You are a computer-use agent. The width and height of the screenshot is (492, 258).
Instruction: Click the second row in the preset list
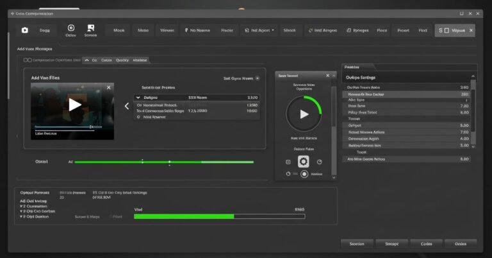point(197,105)
